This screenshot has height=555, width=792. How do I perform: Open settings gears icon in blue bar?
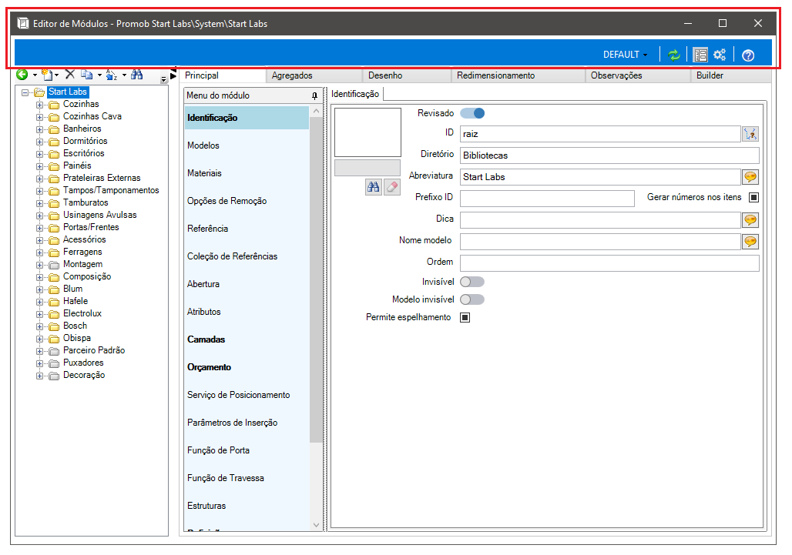point(720,55)
